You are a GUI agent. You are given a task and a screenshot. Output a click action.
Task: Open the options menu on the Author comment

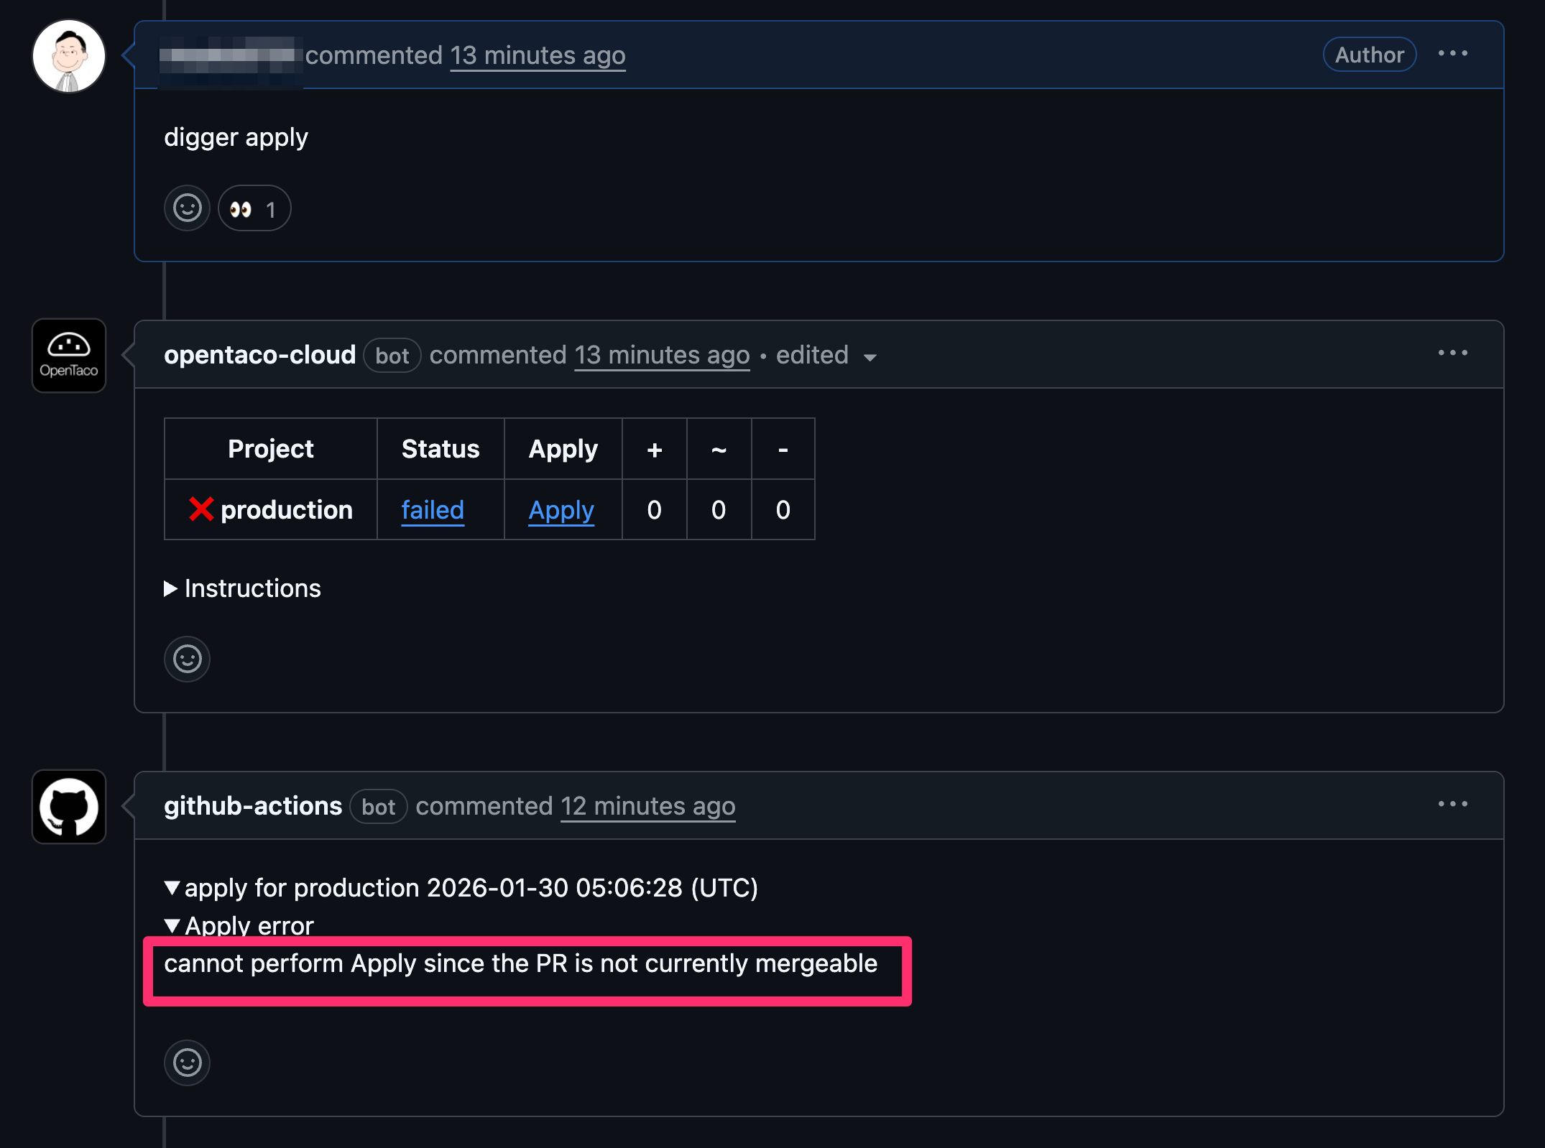point(1453,53)
